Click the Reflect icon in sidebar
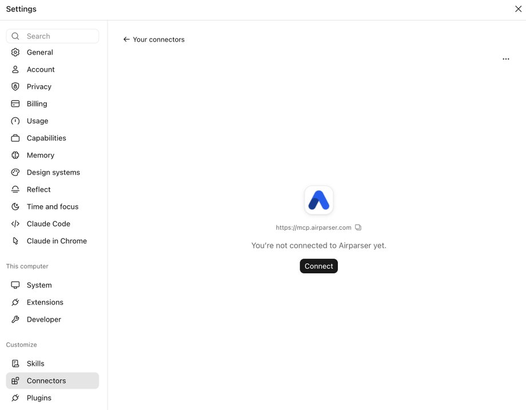526x410 pixels. [15, 189]
